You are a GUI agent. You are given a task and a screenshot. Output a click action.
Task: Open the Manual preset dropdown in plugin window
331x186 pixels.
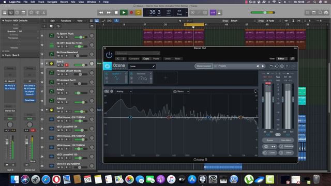(138, 53)
